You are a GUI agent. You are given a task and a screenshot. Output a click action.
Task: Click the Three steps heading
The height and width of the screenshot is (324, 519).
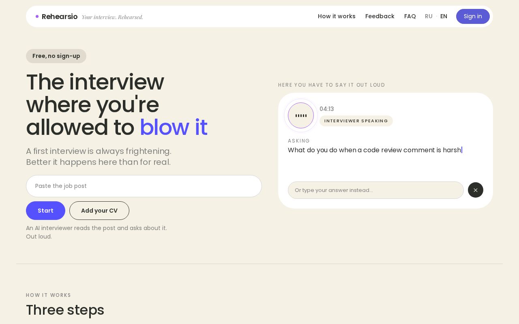[x=65, y=310]
